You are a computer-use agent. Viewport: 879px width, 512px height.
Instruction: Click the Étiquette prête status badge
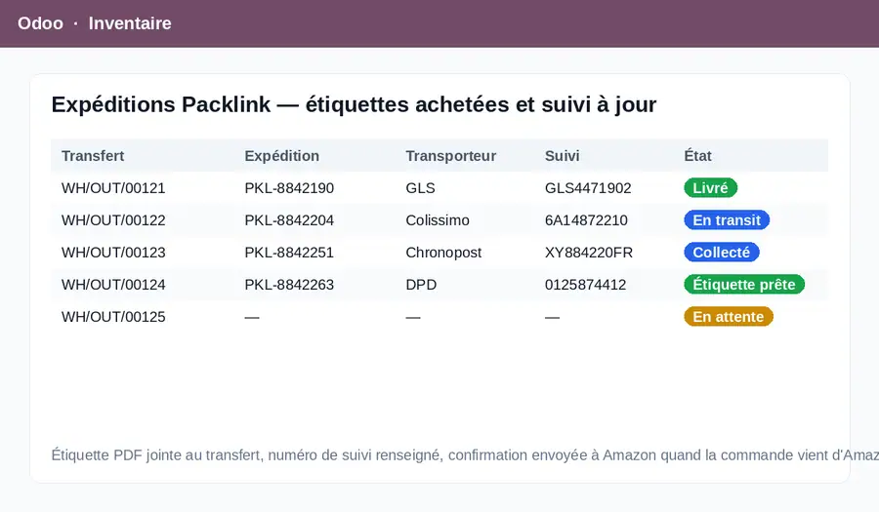[x=744, y=285]
